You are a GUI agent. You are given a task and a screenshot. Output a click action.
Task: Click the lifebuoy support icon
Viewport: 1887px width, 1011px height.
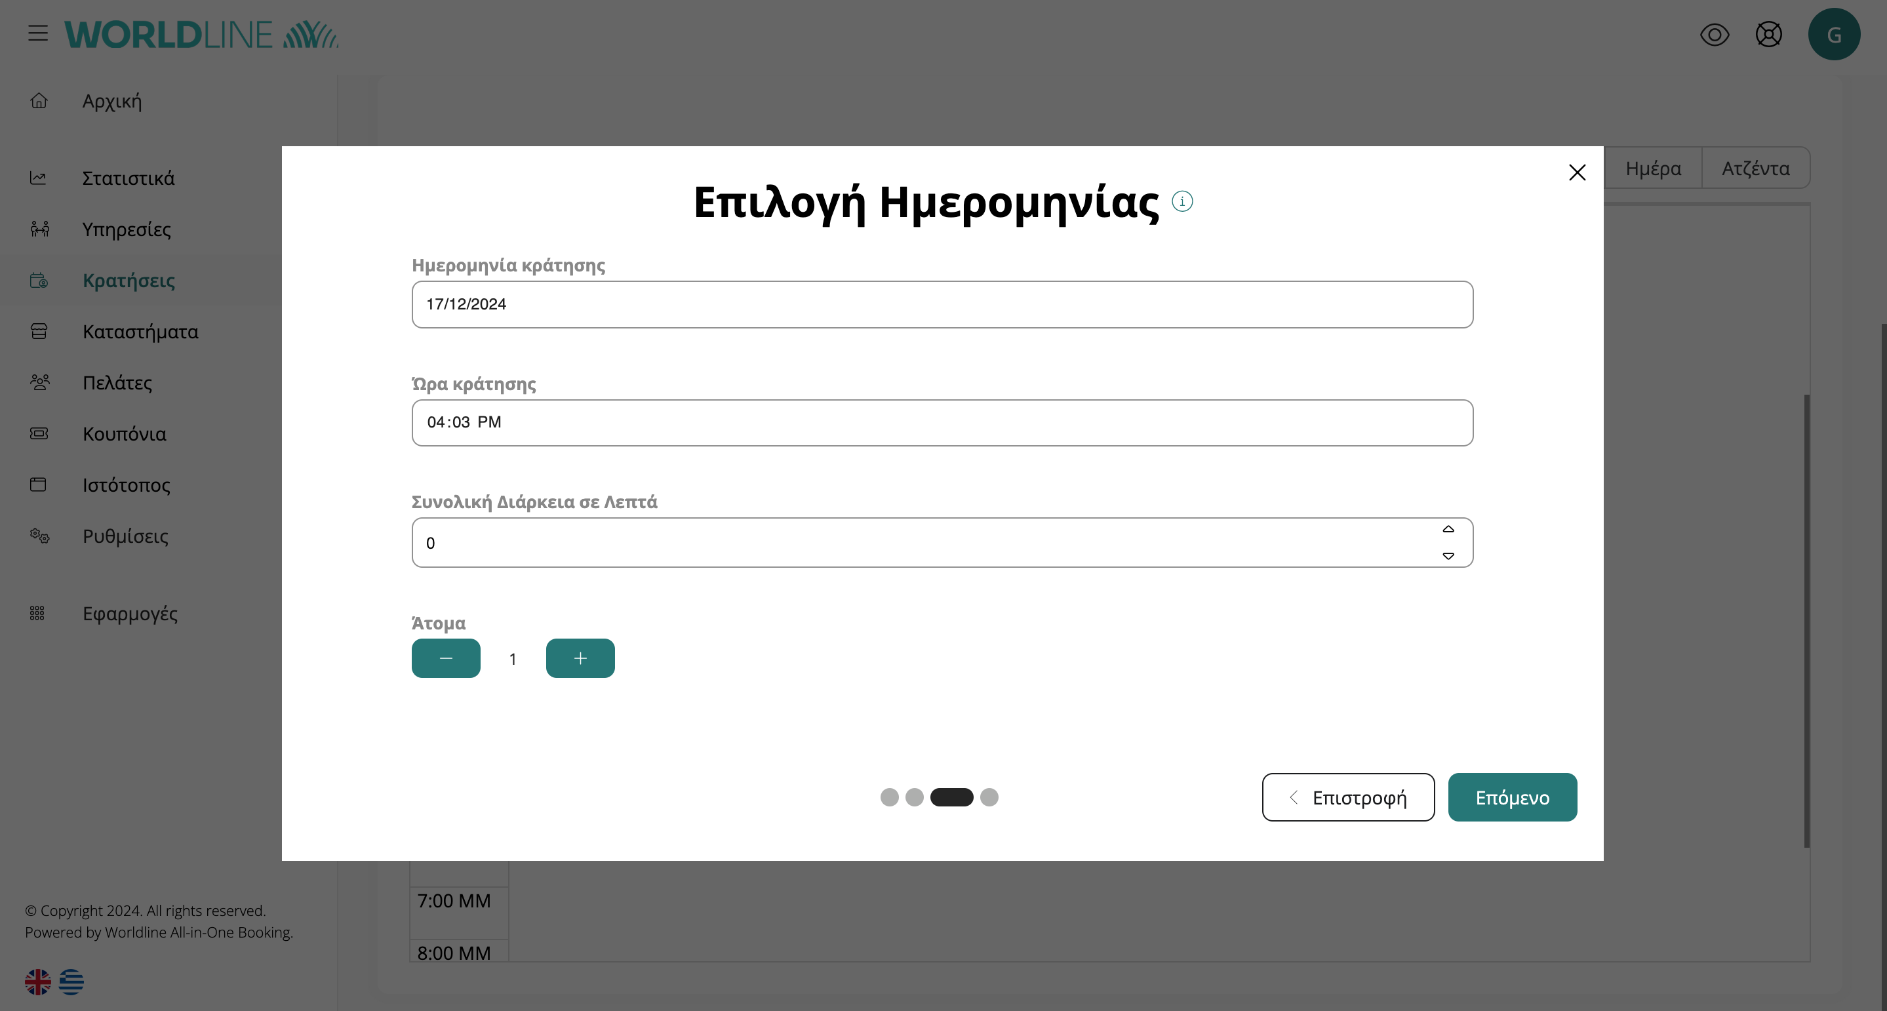(x=1768, y=35)
